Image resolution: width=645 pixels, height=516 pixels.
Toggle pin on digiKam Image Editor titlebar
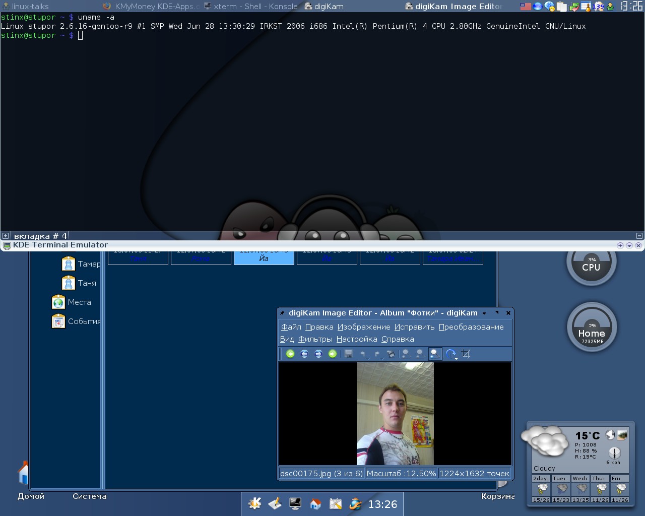click(283, 313)
